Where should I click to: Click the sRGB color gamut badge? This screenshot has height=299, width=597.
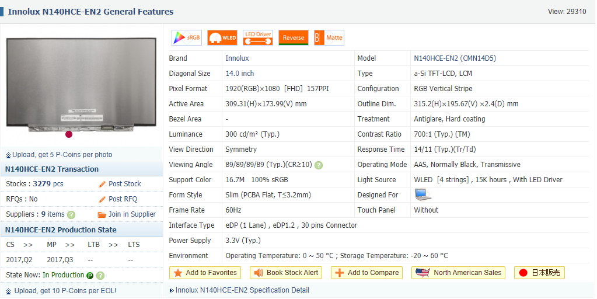click(187, 38)
